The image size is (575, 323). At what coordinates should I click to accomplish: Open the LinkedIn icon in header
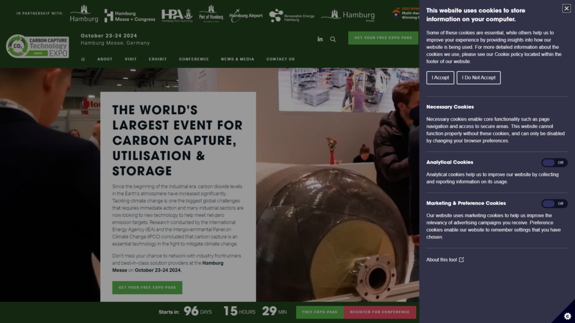320,39
